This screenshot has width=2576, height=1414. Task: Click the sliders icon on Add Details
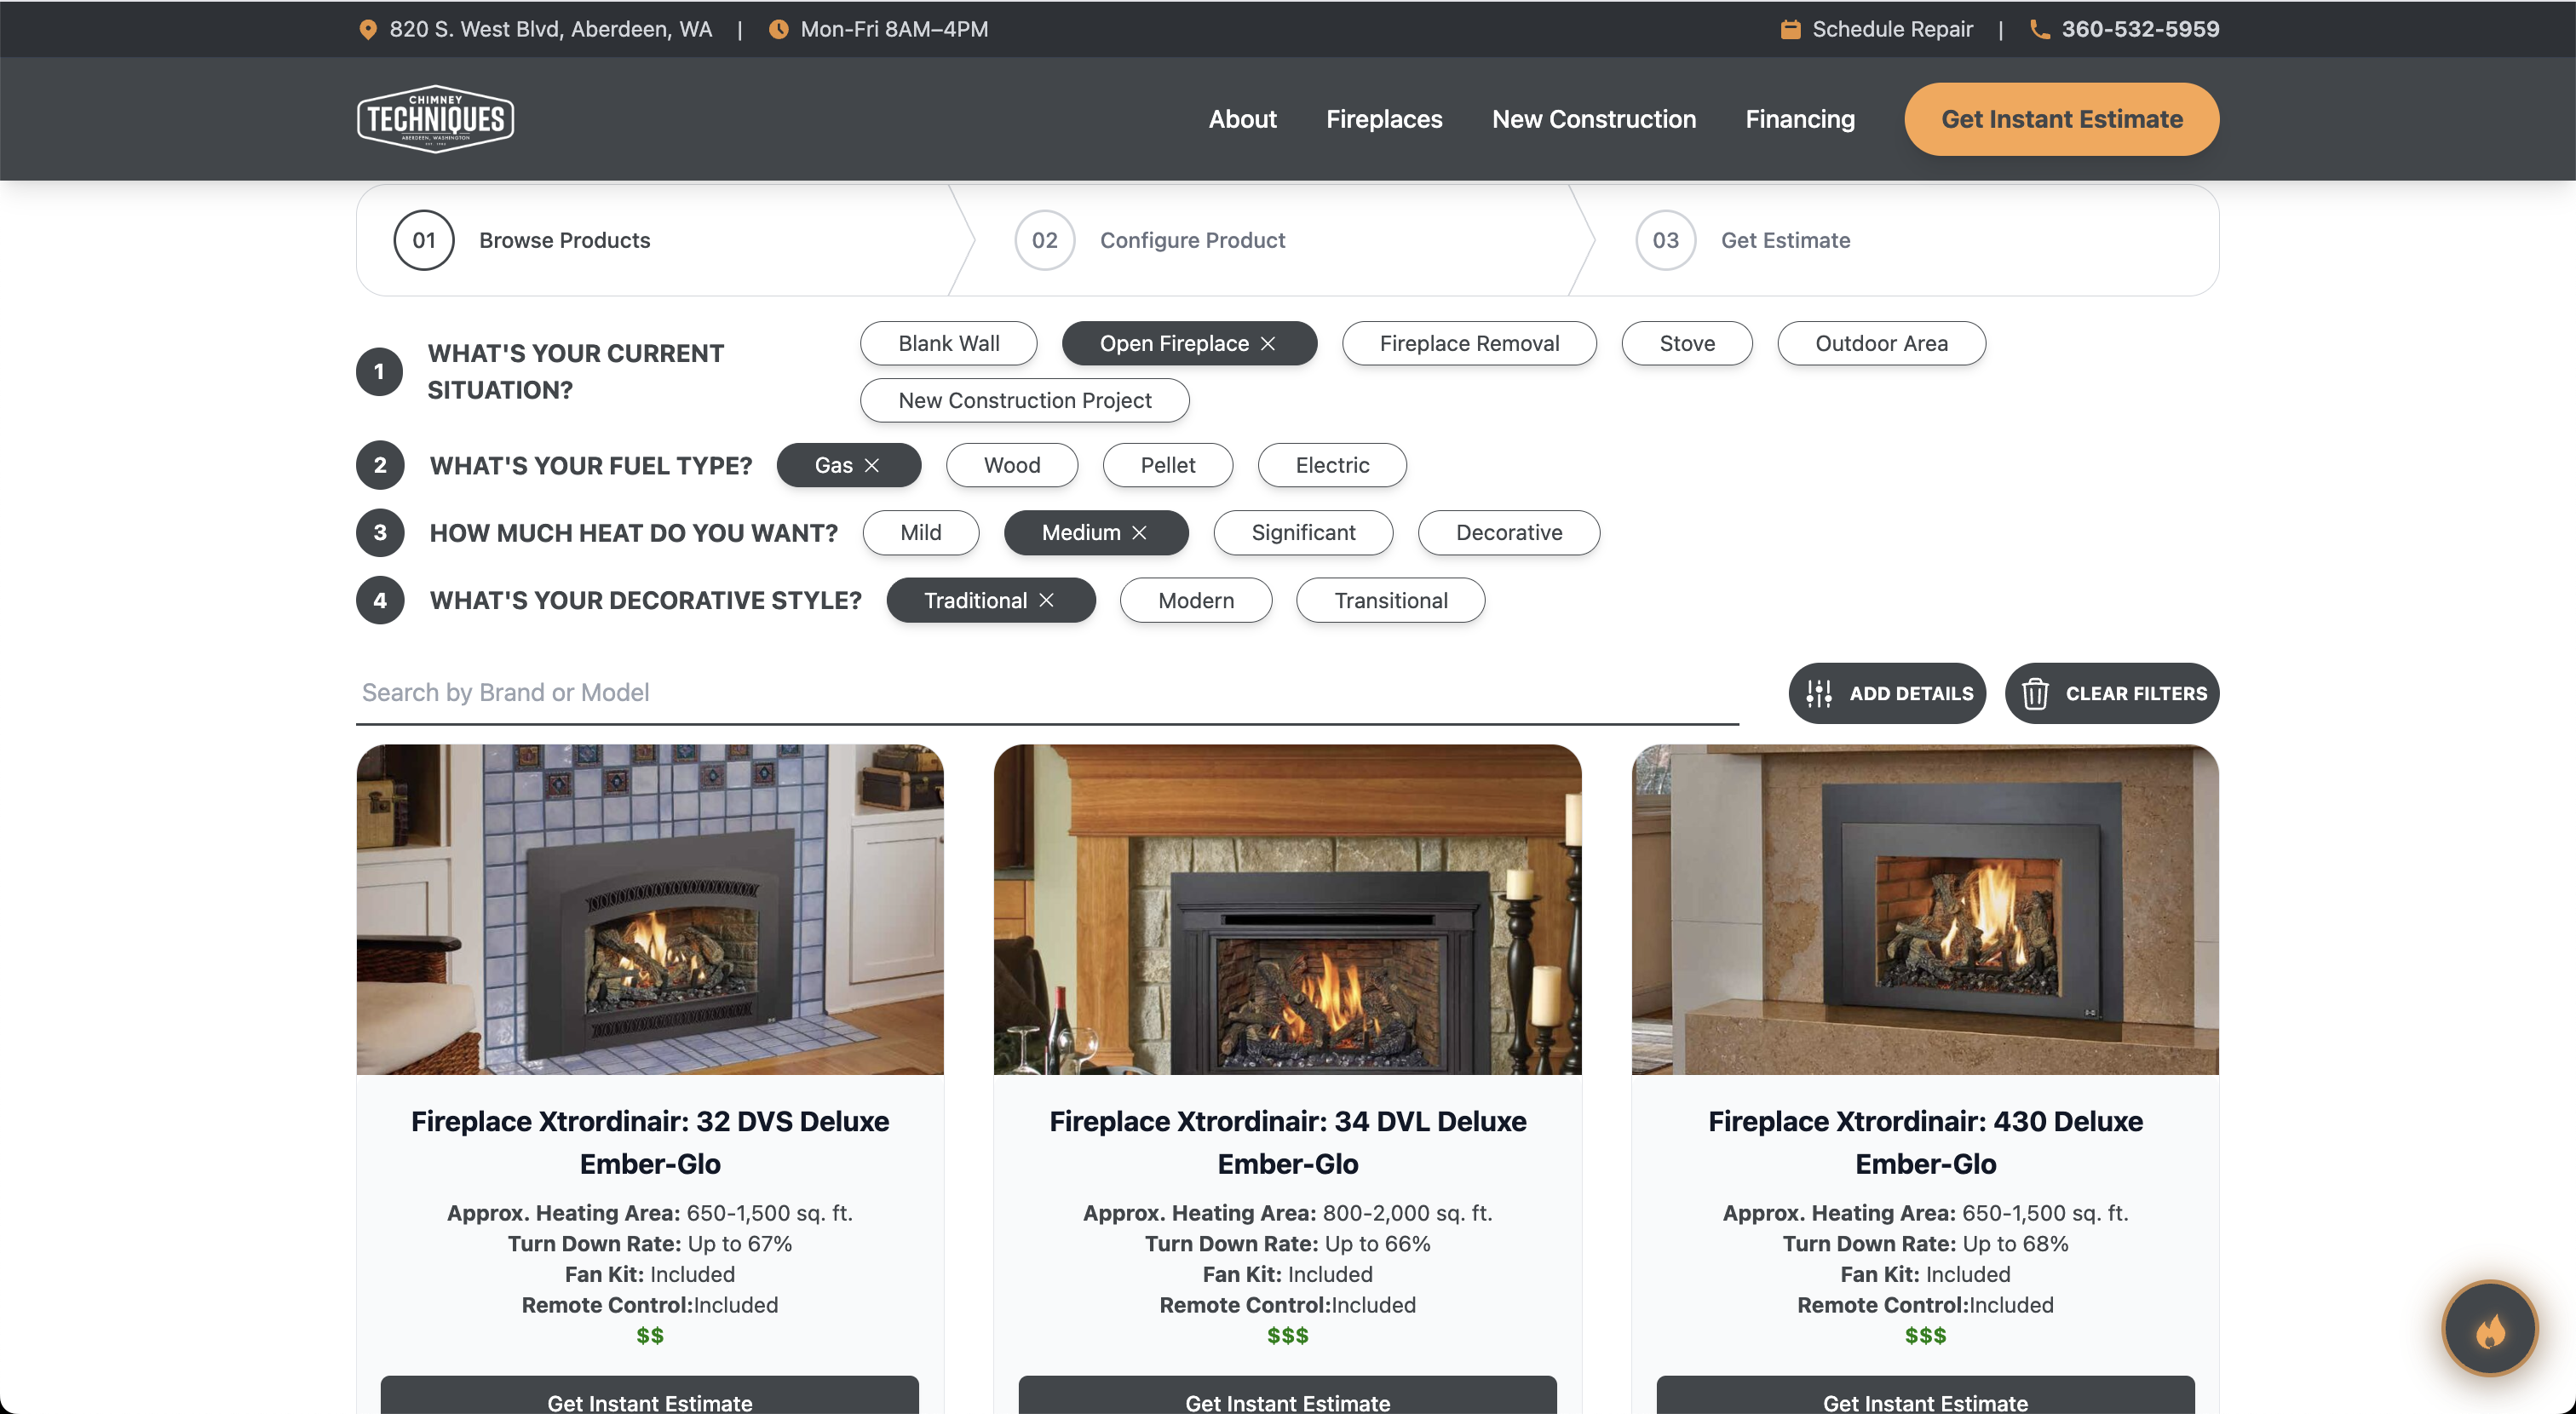(1820, 693)
